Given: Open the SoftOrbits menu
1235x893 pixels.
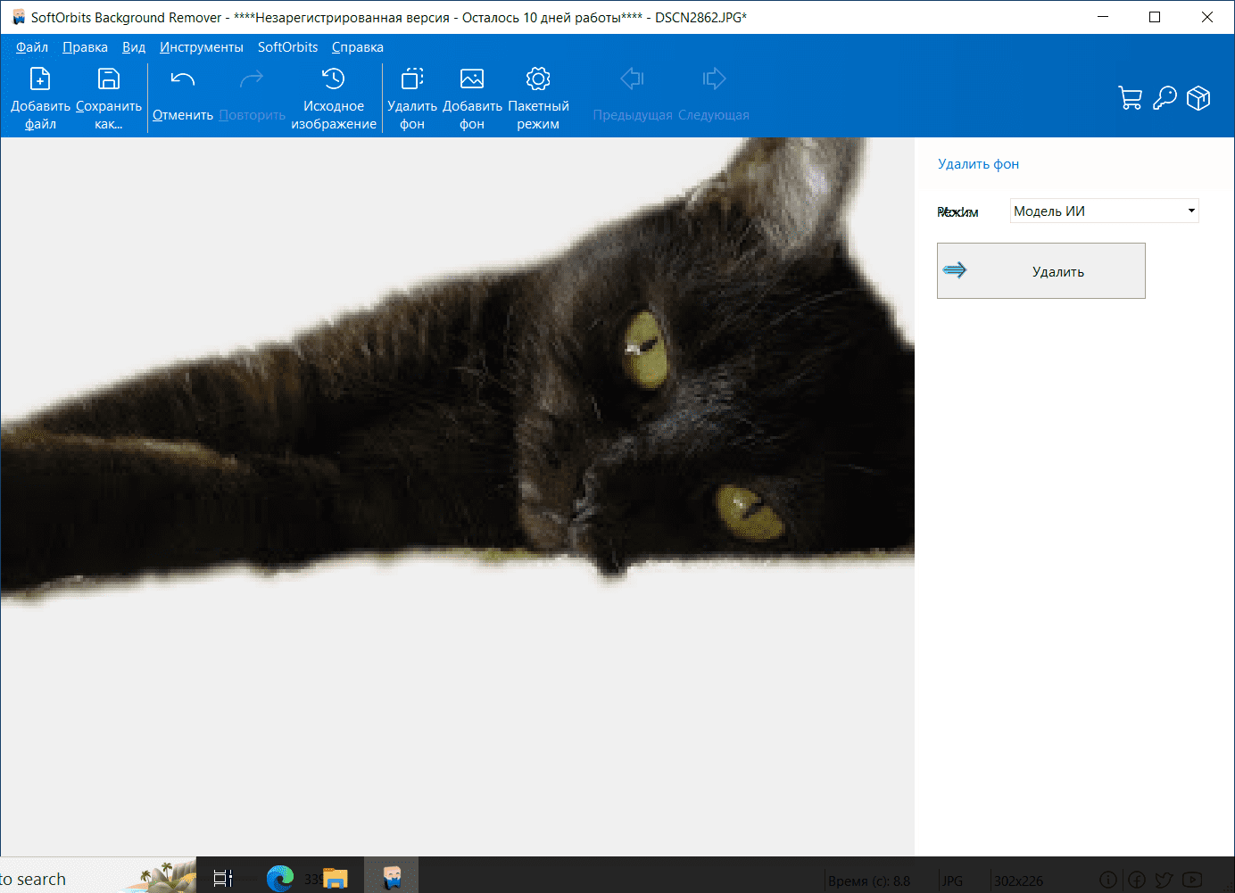Looking at the screenshot, I should (287, 47).
